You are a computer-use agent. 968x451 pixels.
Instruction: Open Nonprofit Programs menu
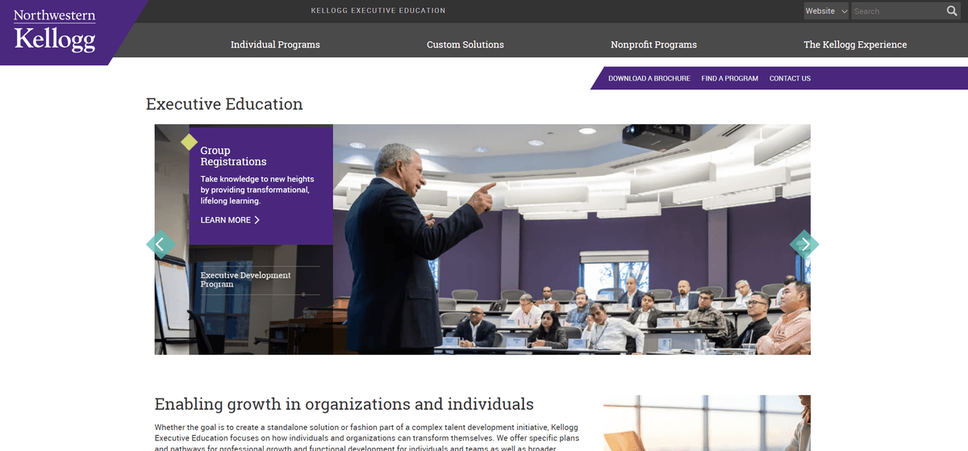[653, 44]
